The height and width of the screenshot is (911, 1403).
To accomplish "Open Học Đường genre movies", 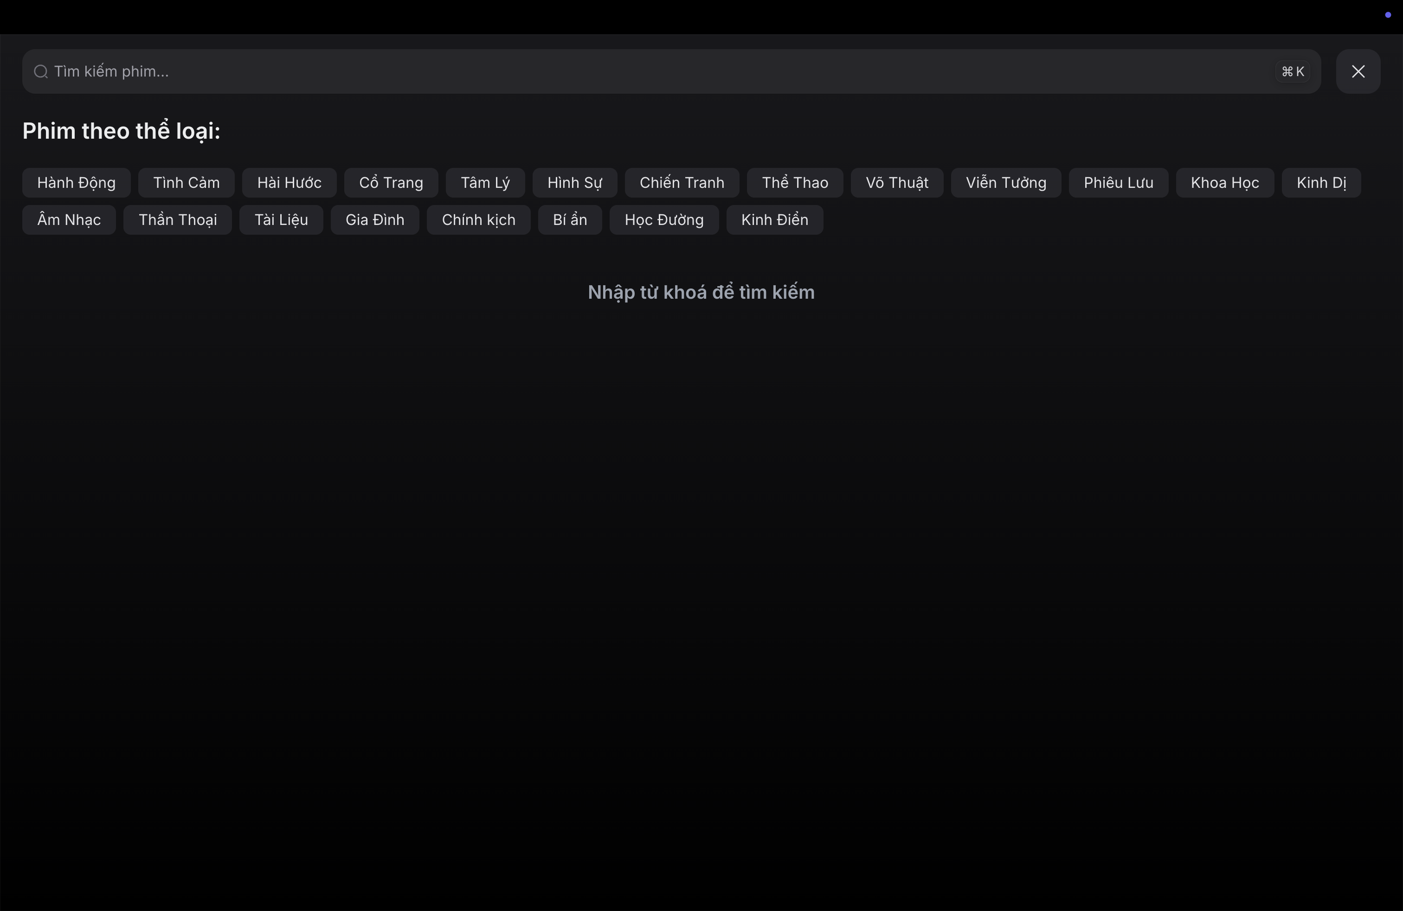I will click(664, 220).
